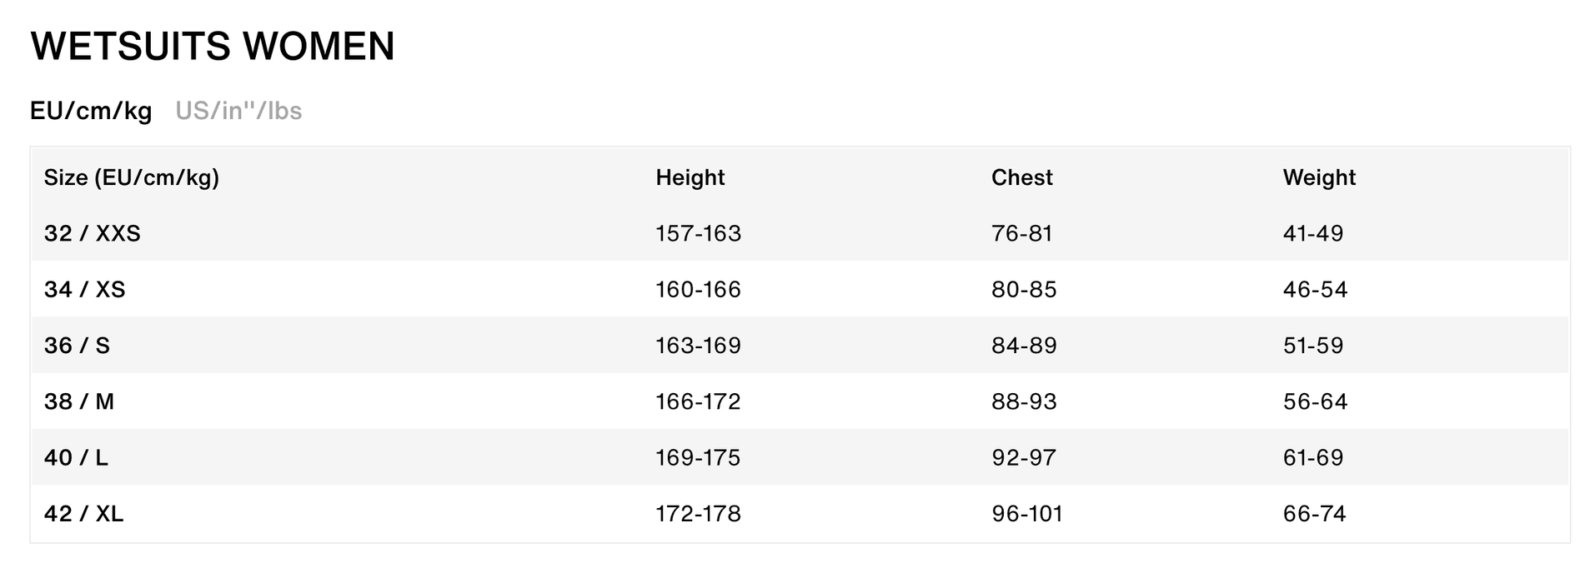Screen dimensions: 1595x583
Task: Select the 32 / XXS size row label
Action: pyautogui.click(x=93, y=233)
